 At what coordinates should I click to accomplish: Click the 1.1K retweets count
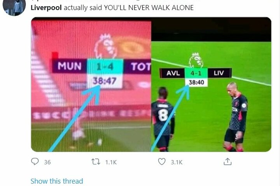[x=111, y=162]
